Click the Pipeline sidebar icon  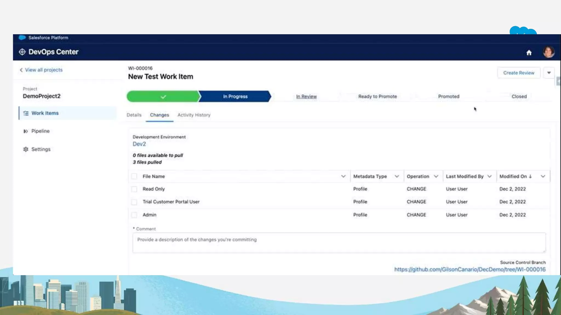coord(25,131)
